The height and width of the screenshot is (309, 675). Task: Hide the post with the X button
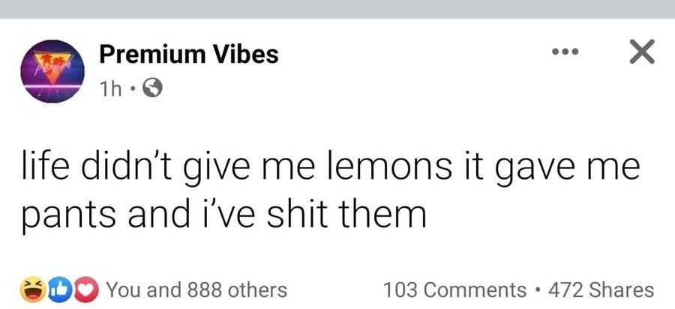(x=640, y=53)
